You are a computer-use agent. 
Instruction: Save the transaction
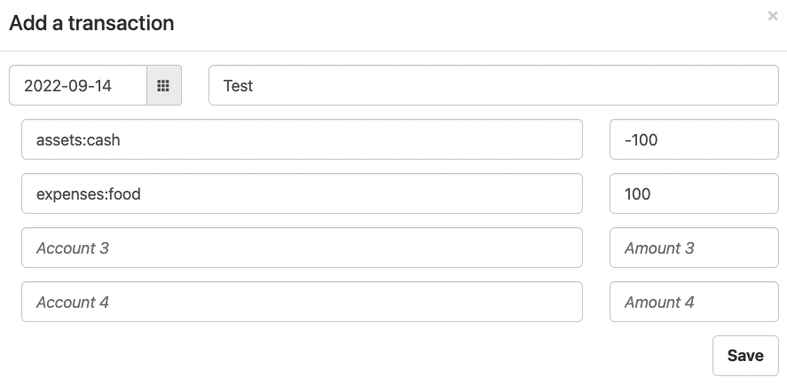coord(744,356)
